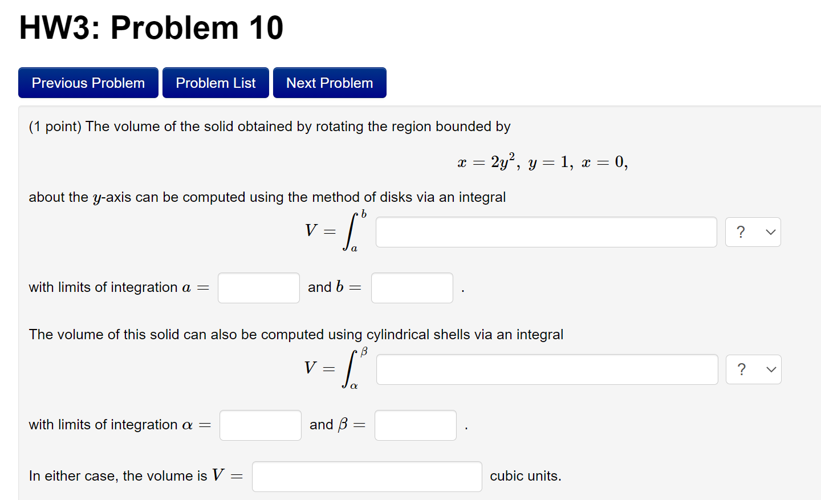The height and width of the screenshot is (500, 821).
Task: Open the disk method help dropdown
Action: 753,232
